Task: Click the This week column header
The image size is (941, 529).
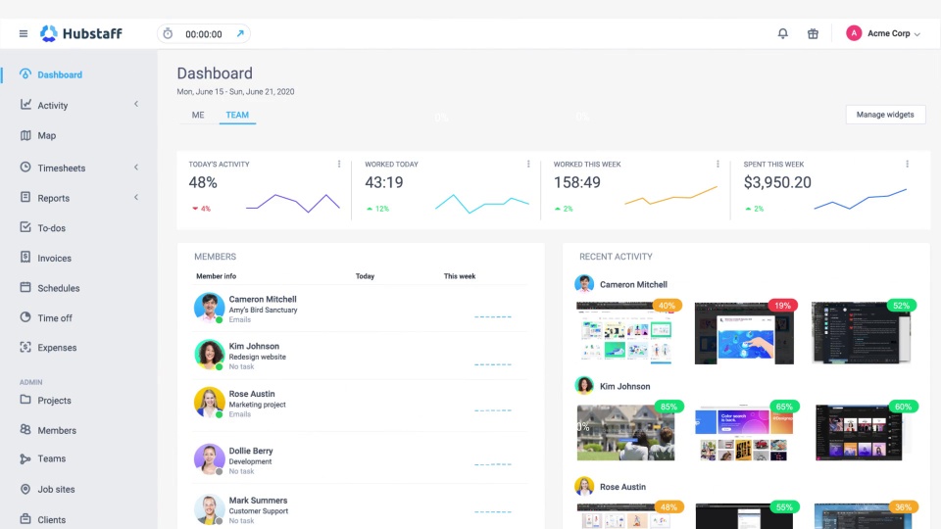Action: [x=460, y=276]
